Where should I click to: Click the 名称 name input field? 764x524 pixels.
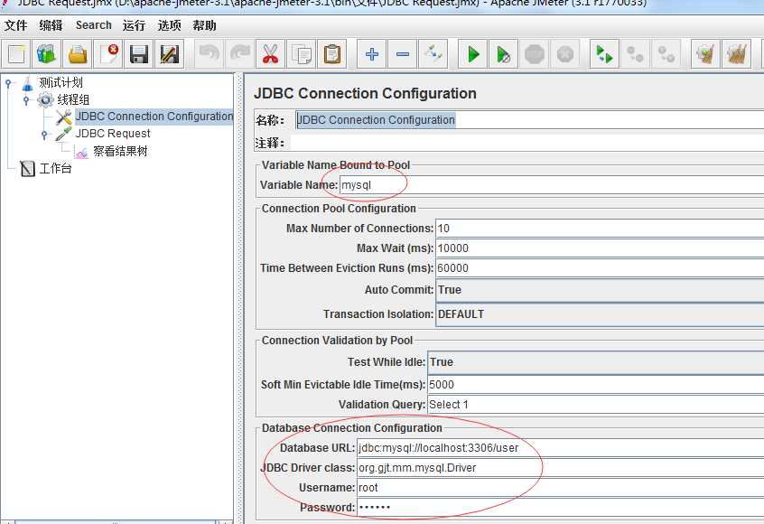point(529,120)
